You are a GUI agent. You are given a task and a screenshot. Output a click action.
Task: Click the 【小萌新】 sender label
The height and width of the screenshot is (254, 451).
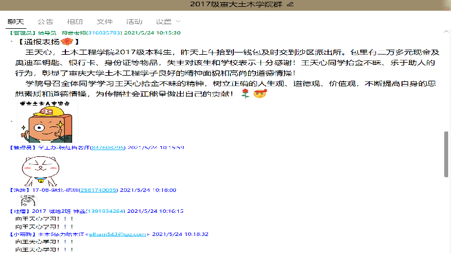pos(23,234)
